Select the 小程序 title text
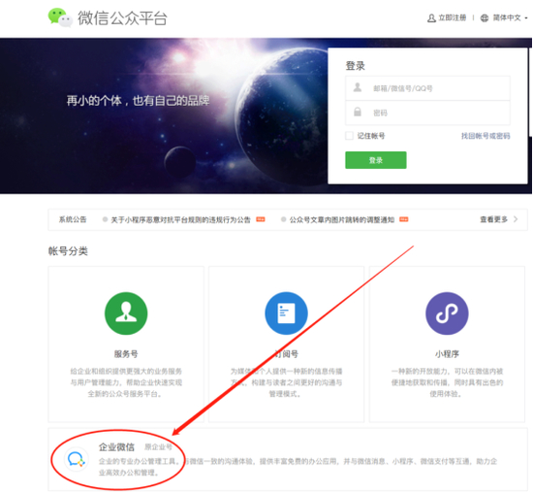533x493 pixels. 447,354
